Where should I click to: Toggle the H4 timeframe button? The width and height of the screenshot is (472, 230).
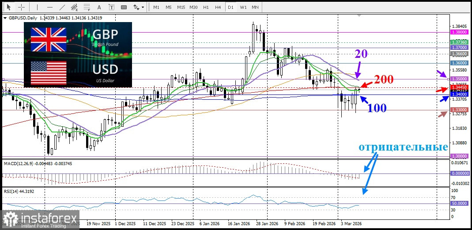tap(218, 7)
